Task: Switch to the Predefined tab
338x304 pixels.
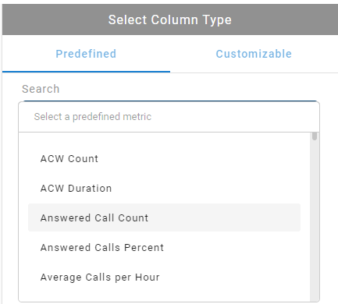Action: 86,54
